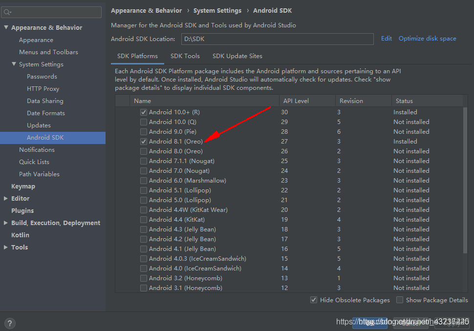Expand the Tools section arrow
The image size is (474, 331).
tap(6, 247)
